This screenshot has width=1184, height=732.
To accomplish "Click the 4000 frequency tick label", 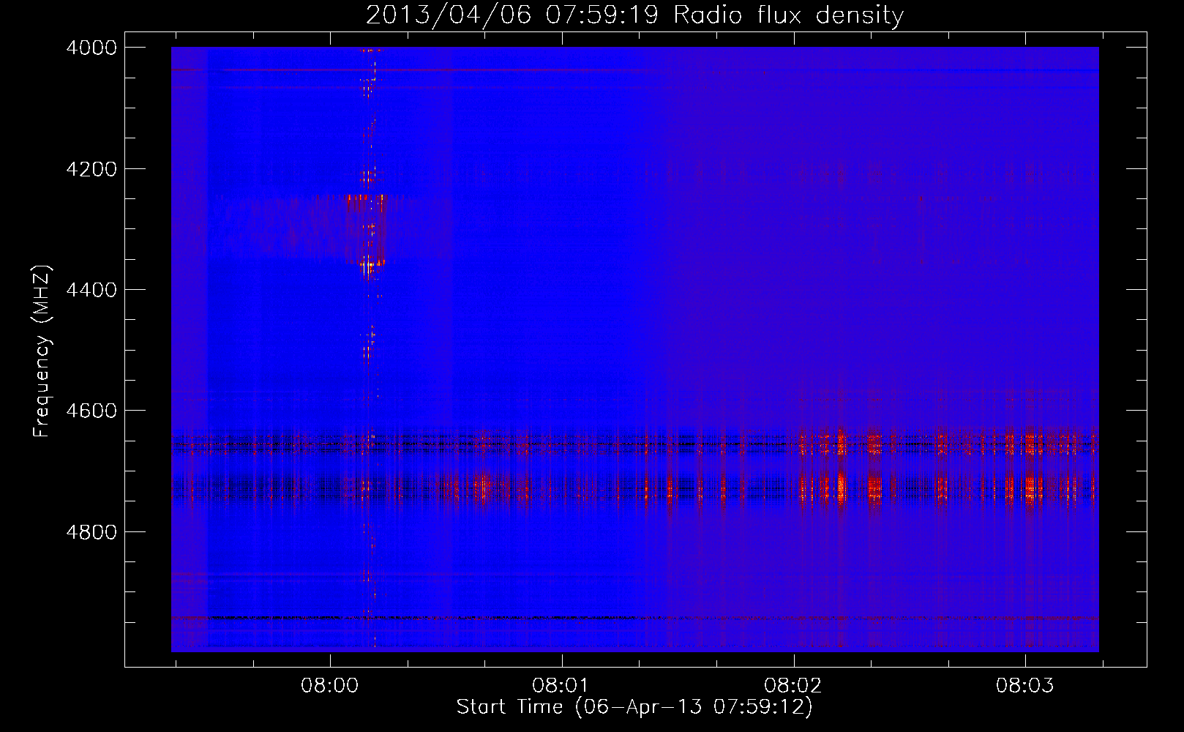I will (x=91, y=48).
